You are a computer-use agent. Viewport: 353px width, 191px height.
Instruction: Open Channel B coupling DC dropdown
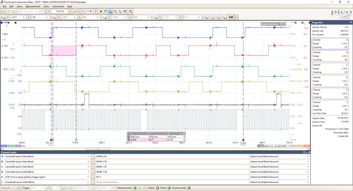click(x=91, y=17)
